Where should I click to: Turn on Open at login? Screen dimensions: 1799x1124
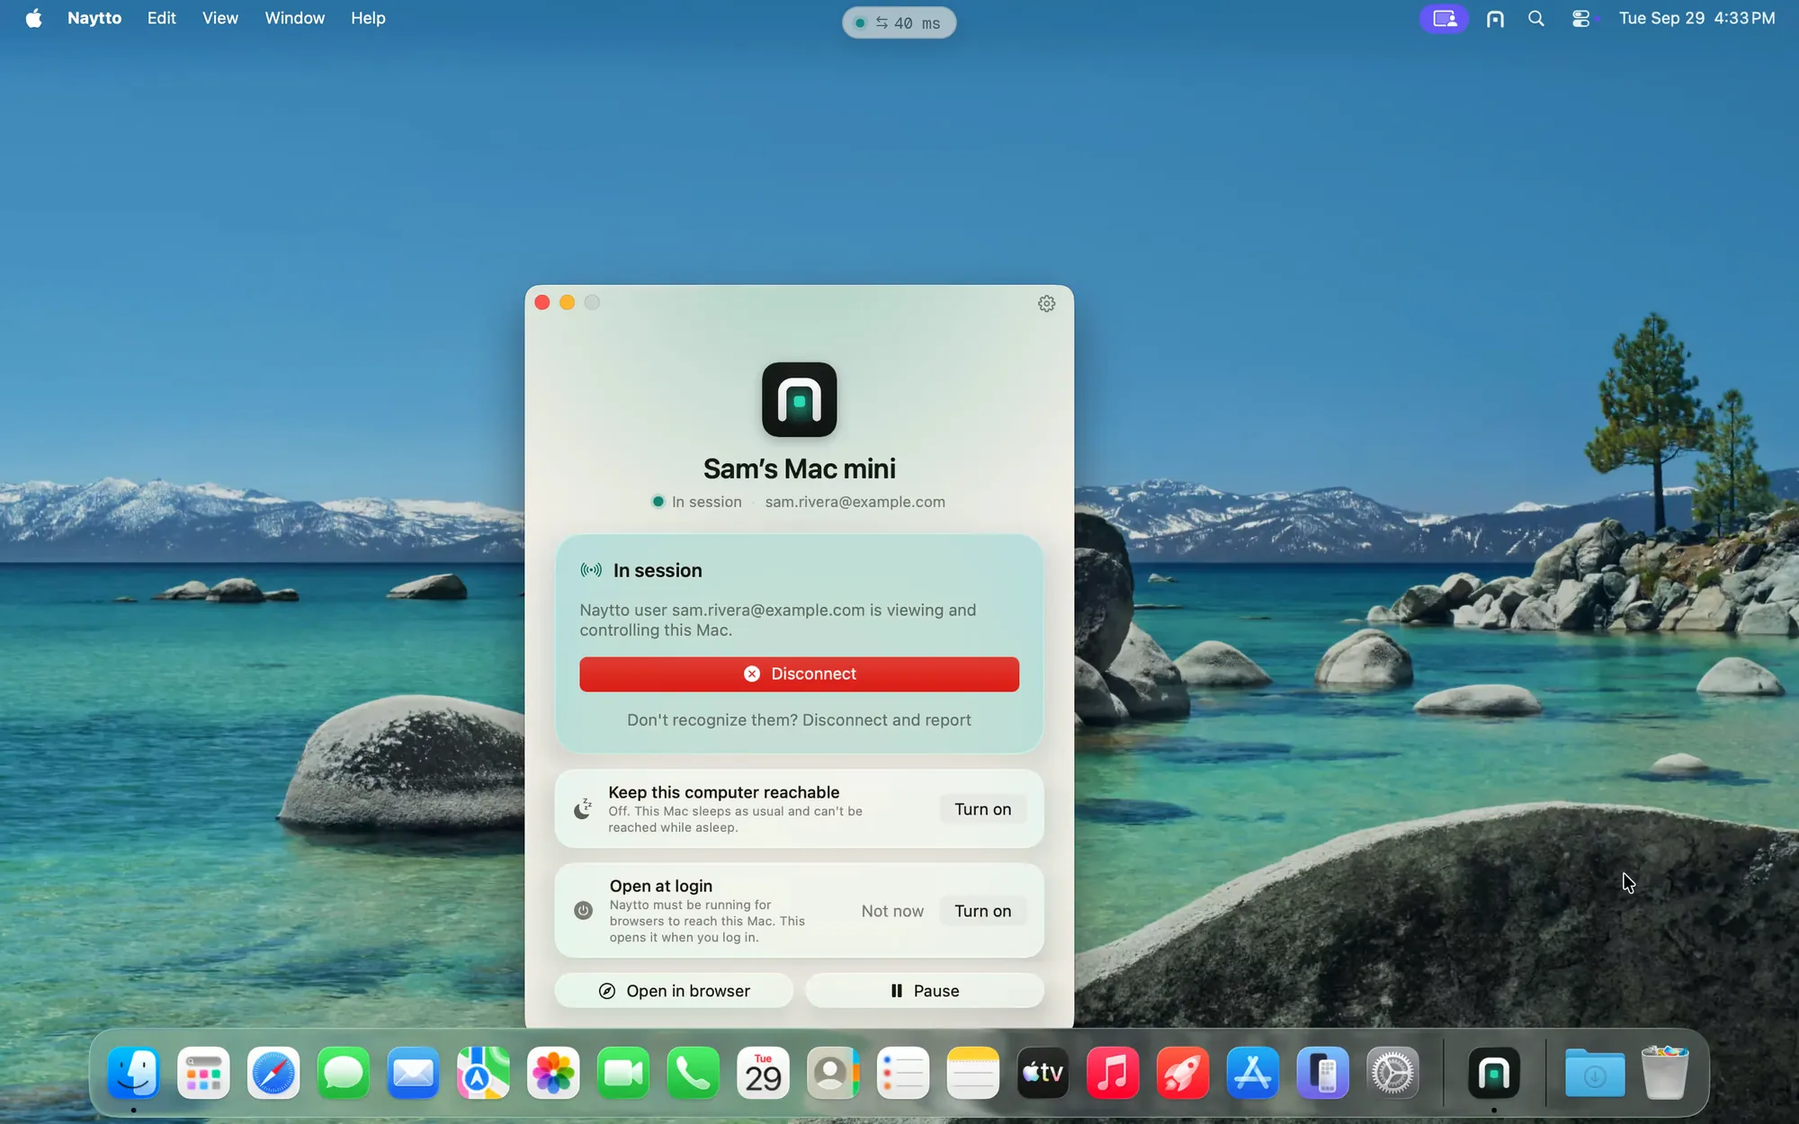[982, 911]
